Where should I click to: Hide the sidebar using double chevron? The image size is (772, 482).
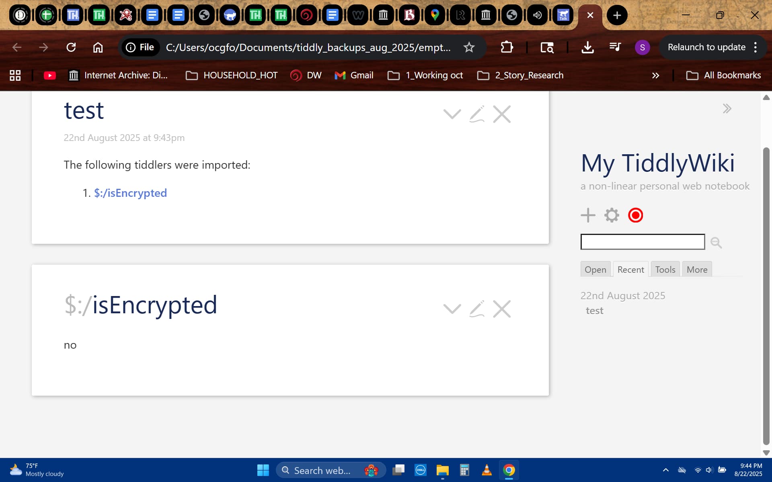(727, 108)
